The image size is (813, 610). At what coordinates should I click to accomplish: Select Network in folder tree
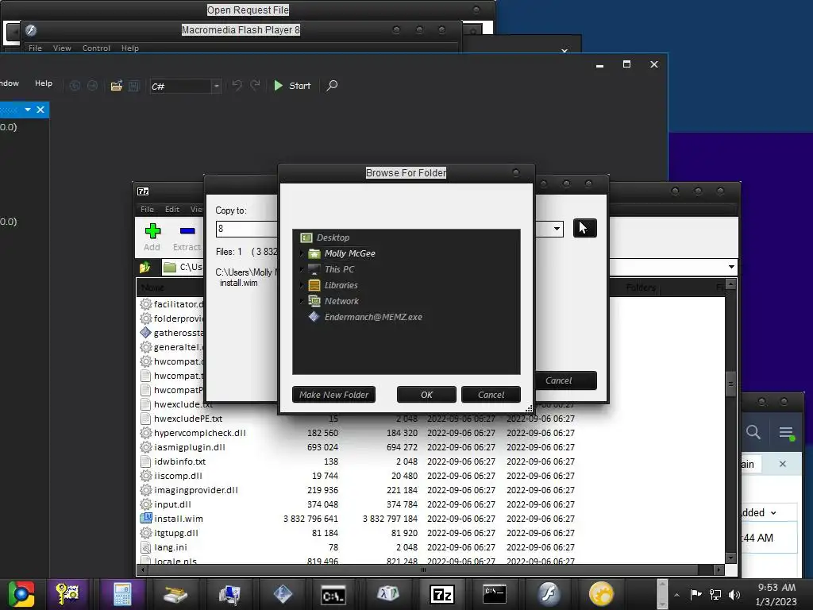[x=341, y=301]
